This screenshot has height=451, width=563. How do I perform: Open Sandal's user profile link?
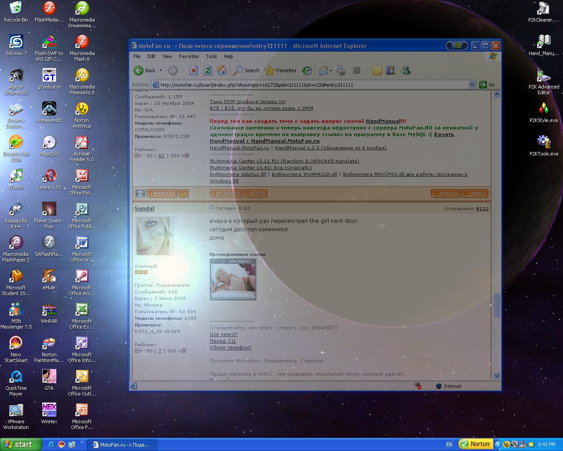(144, 208)
